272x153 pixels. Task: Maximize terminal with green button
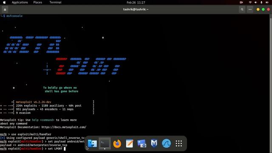[x=263, y=9]
